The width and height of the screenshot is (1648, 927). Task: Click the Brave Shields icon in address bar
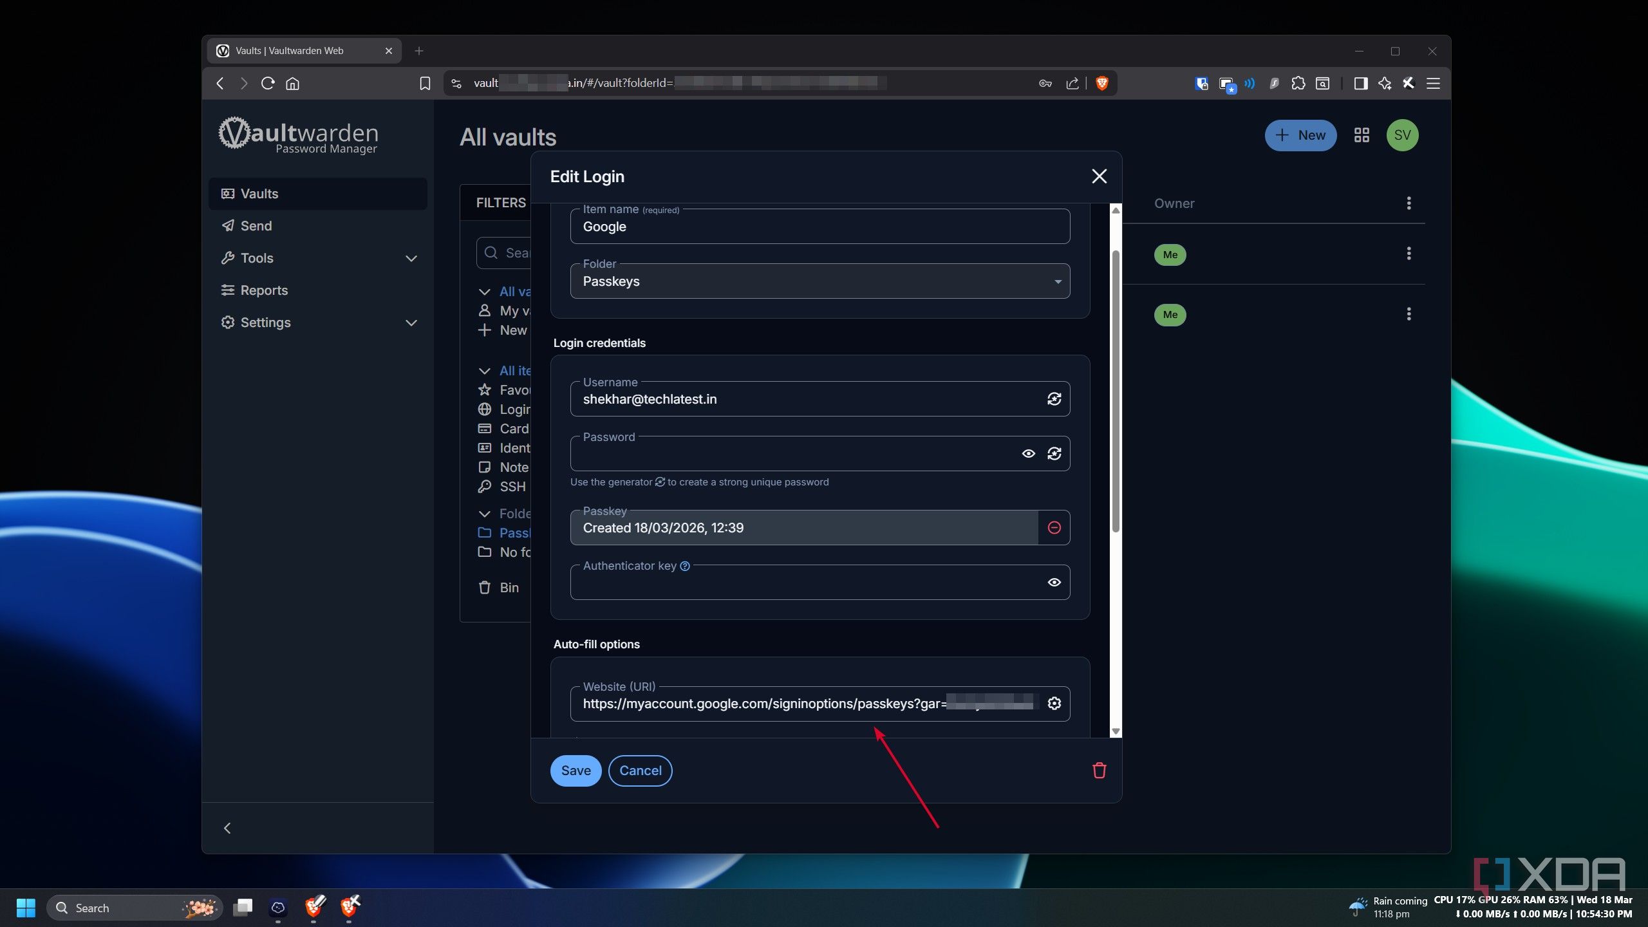click(1101, 83)
